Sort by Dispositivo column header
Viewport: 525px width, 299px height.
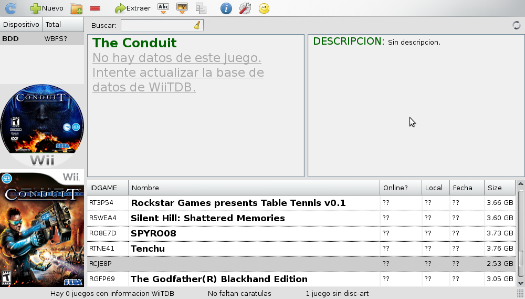(21, 25)
